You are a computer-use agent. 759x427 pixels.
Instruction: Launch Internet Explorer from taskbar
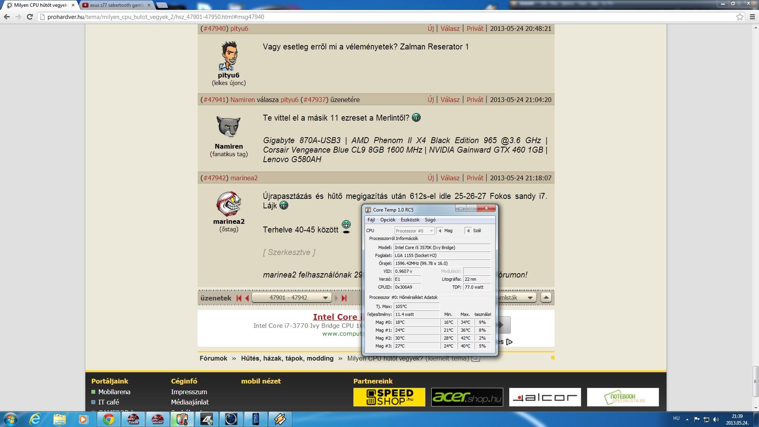pos(35,419)
